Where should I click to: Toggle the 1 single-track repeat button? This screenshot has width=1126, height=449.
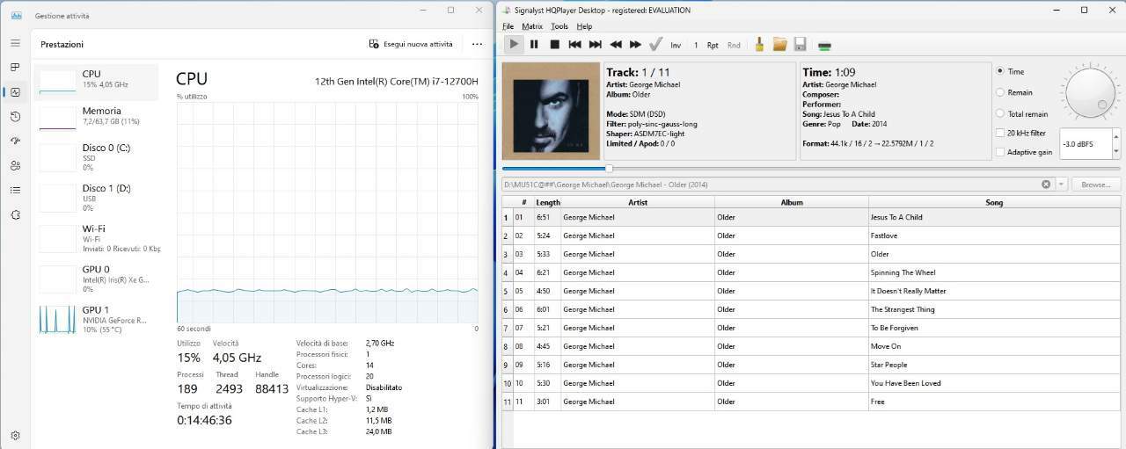pos(696,45)
